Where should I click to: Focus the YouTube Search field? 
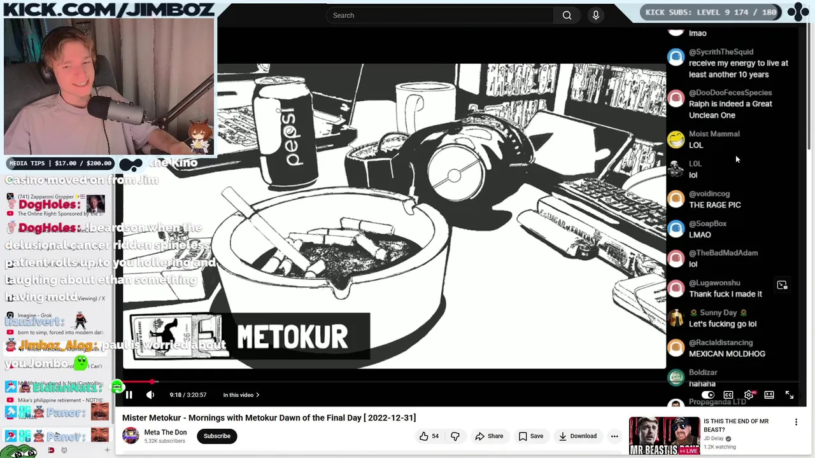pyautogui.click(x=439, y=15)
